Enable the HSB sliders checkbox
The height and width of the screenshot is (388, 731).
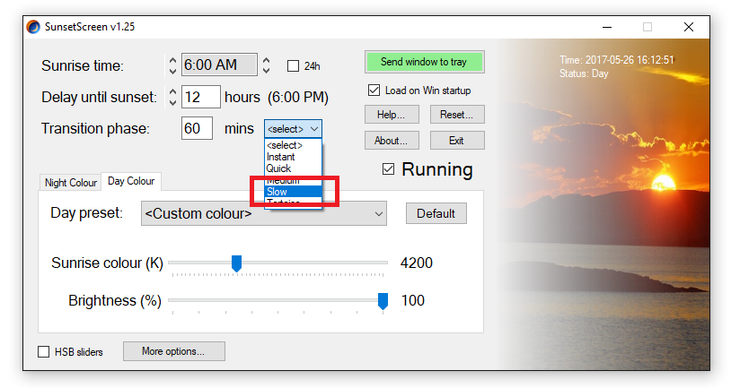coord(43,352)
